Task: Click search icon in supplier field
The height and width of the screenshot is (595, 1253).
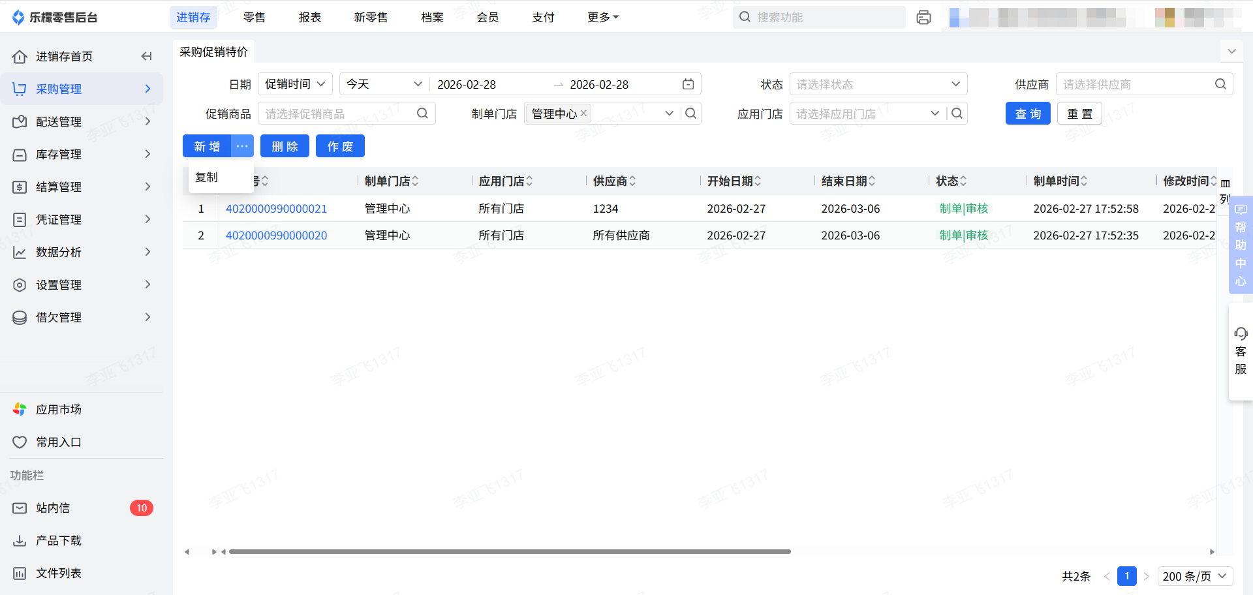Action: [1220, 84]
